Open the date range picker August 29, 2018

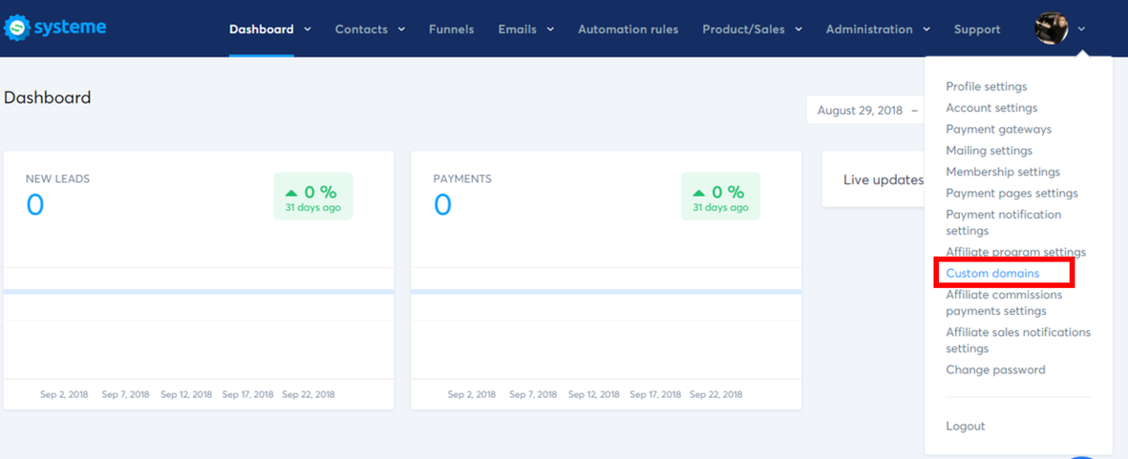(865, 110)
